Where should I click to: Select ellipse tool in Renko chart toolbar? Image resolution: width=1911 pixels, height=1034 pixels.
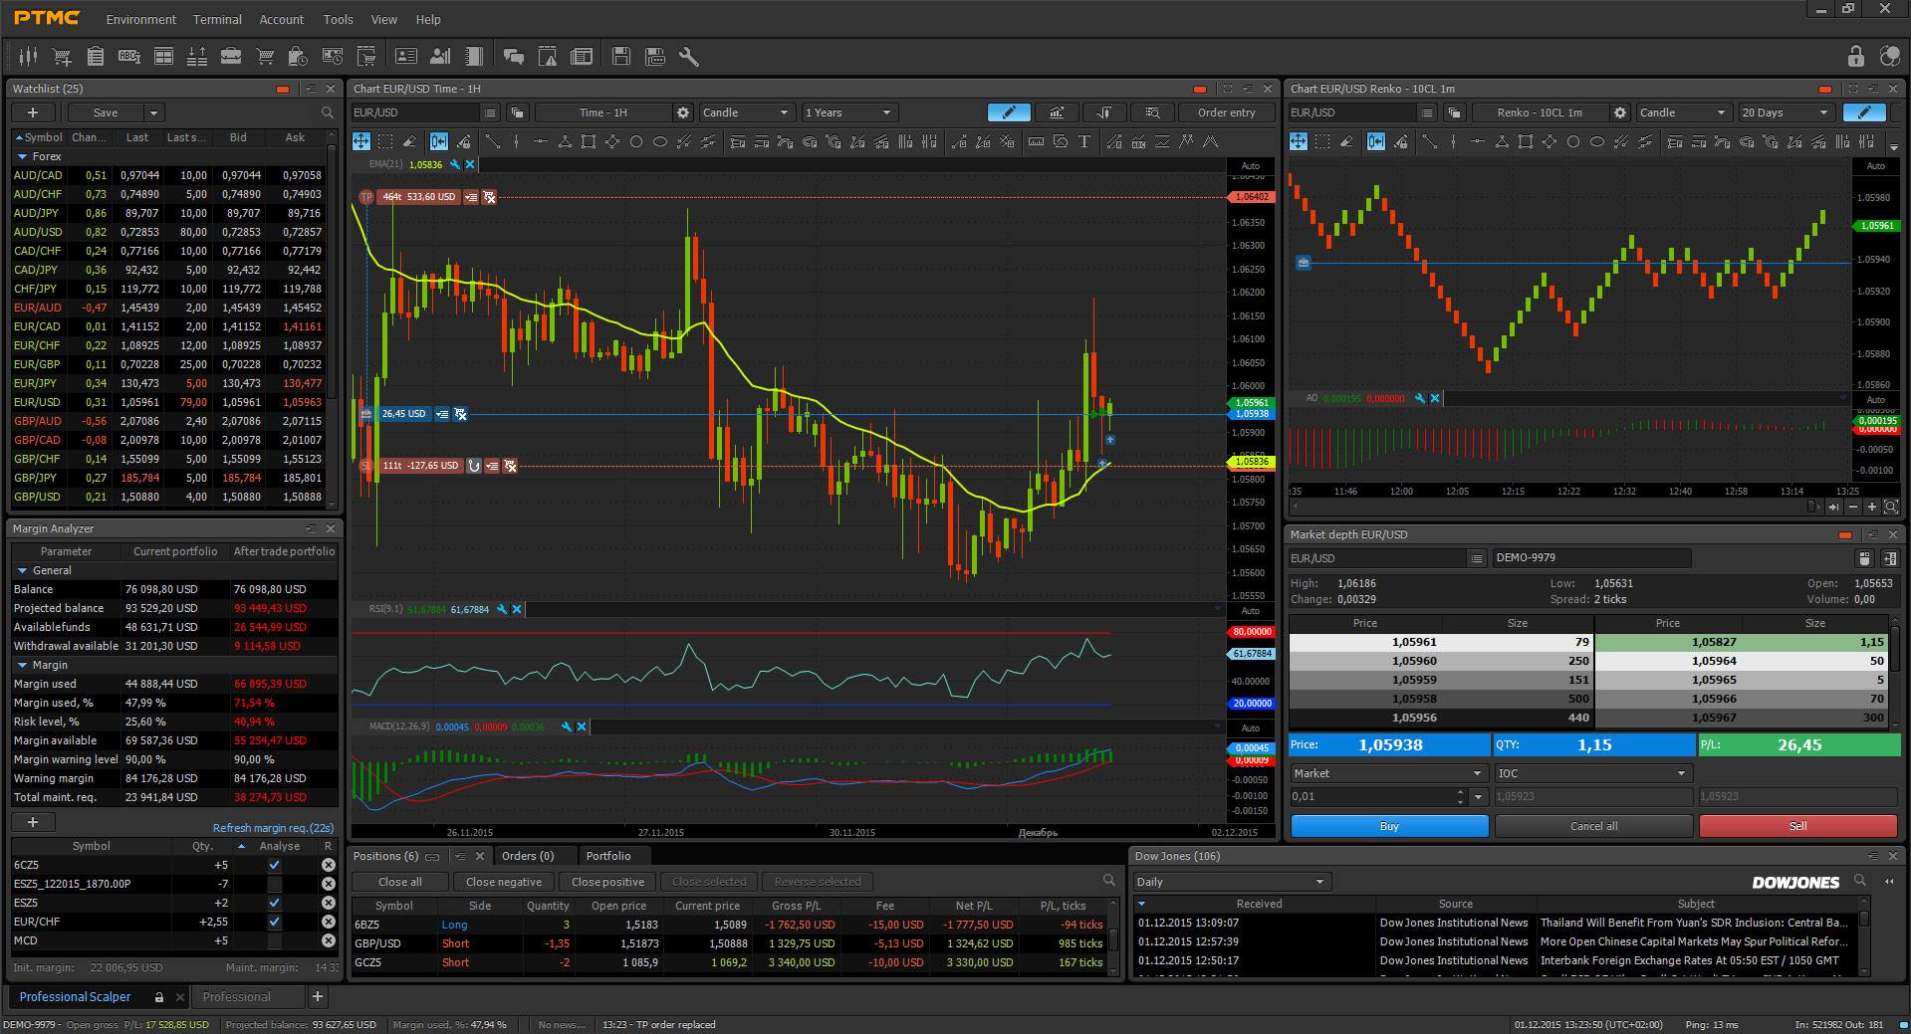click(x=1597, y=141)
